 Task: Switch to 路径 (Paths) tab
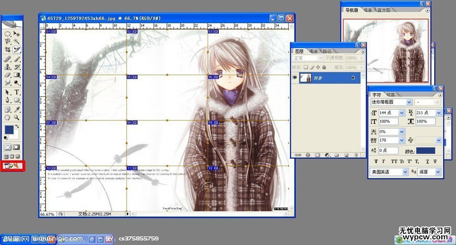[327, 51]
